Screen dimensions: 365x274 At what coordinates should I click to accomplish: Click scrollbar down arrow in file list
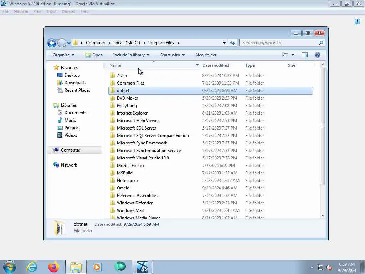[323, 216]
